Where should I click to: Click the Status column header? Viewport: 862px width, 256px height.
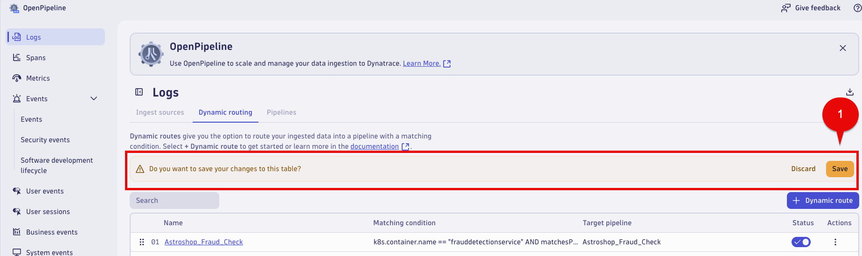click(803, 223)
